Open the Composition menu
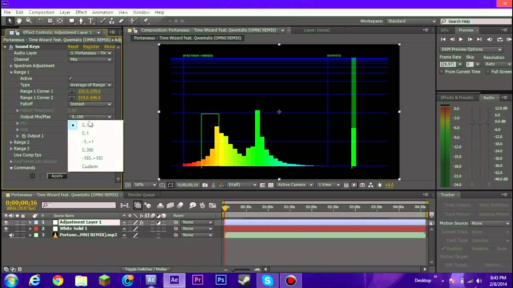Viewport: 513px width, 288px height. pos(41,12)
